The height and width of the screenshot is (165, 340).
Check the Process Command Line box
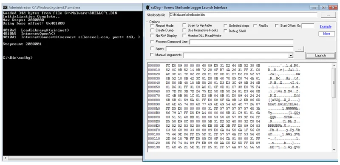point(152,42)
